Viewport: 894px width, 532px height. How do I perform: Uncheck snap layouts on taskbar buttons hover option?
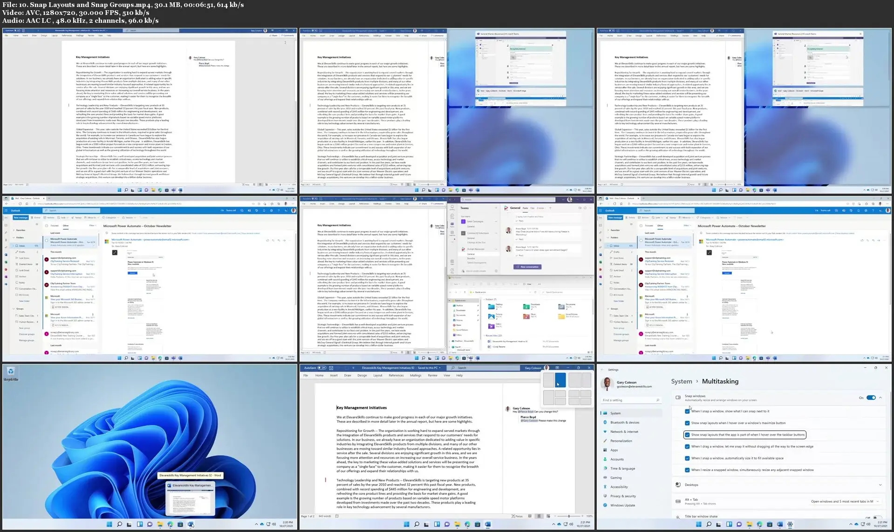[x=687, y=435]
